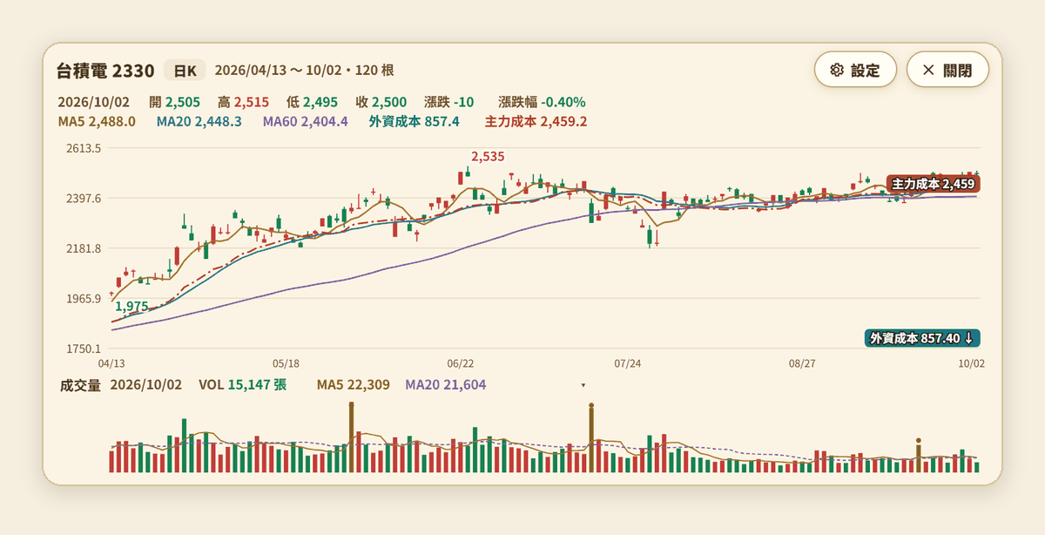Screen dimensions: 1045x535
Task: Click the 成交量 volume panel title
Action: coord(81,385)
